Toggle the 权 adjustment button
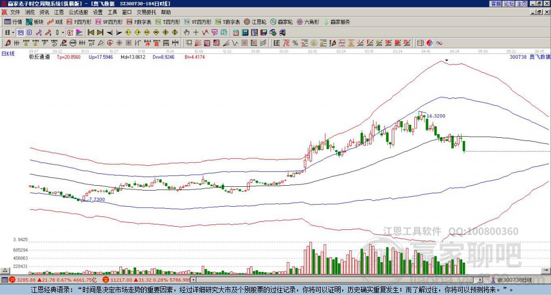Viewport: 551px width, 295px height. coord(70,33)
